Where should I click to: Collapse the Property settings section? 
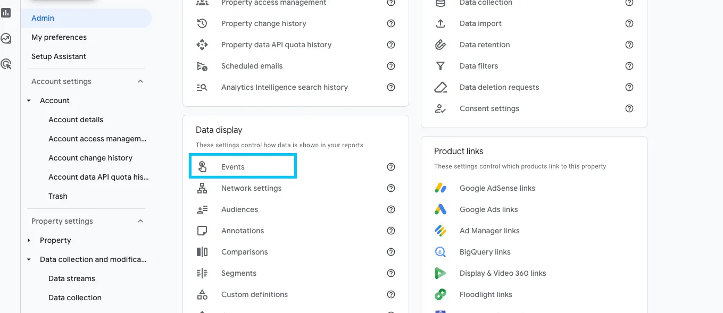tap(140, 221)
